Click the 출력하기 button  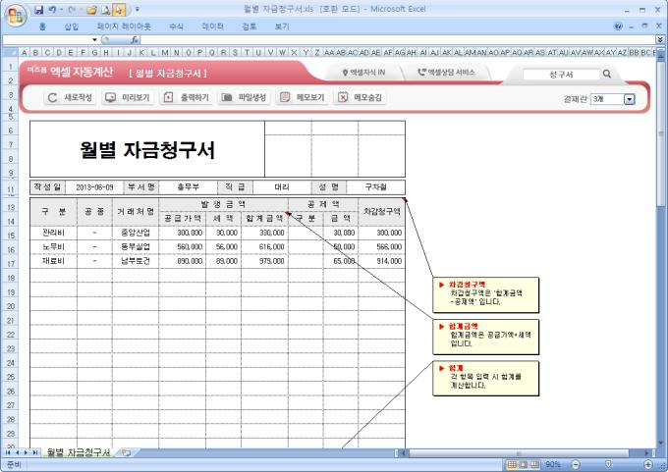tap(186, 97)
